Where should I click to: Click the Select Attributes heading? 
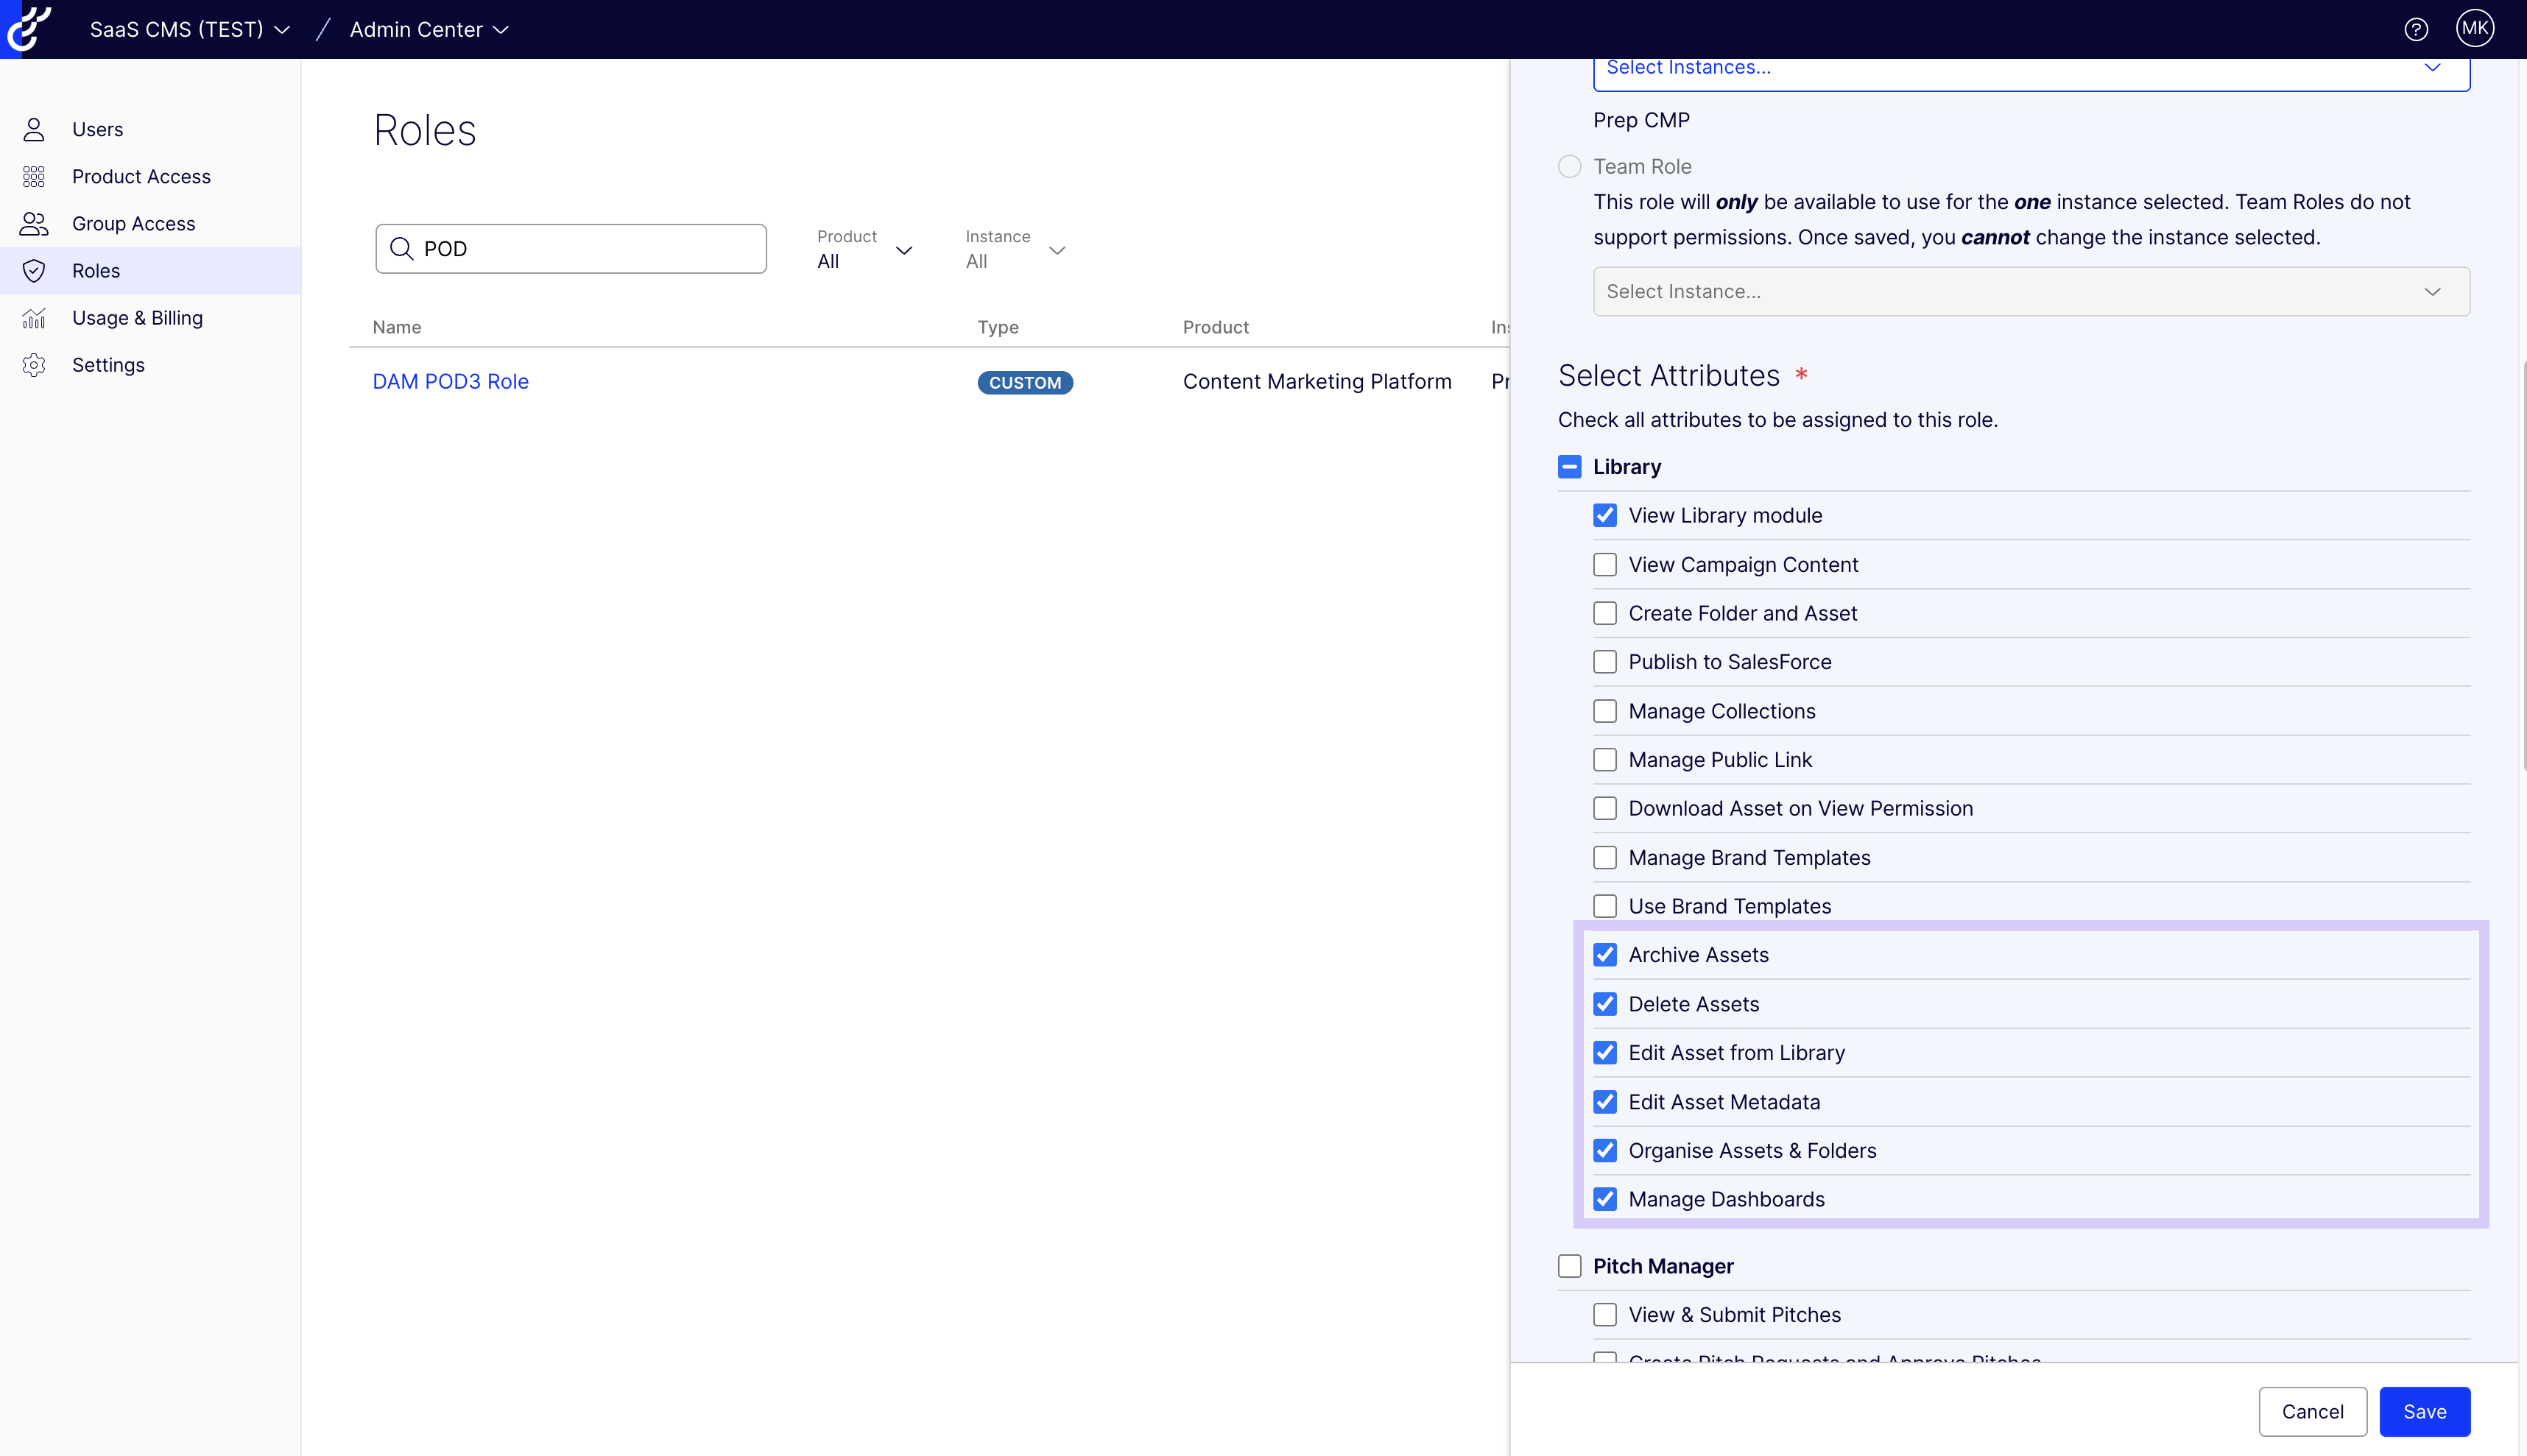point(1669,376)
